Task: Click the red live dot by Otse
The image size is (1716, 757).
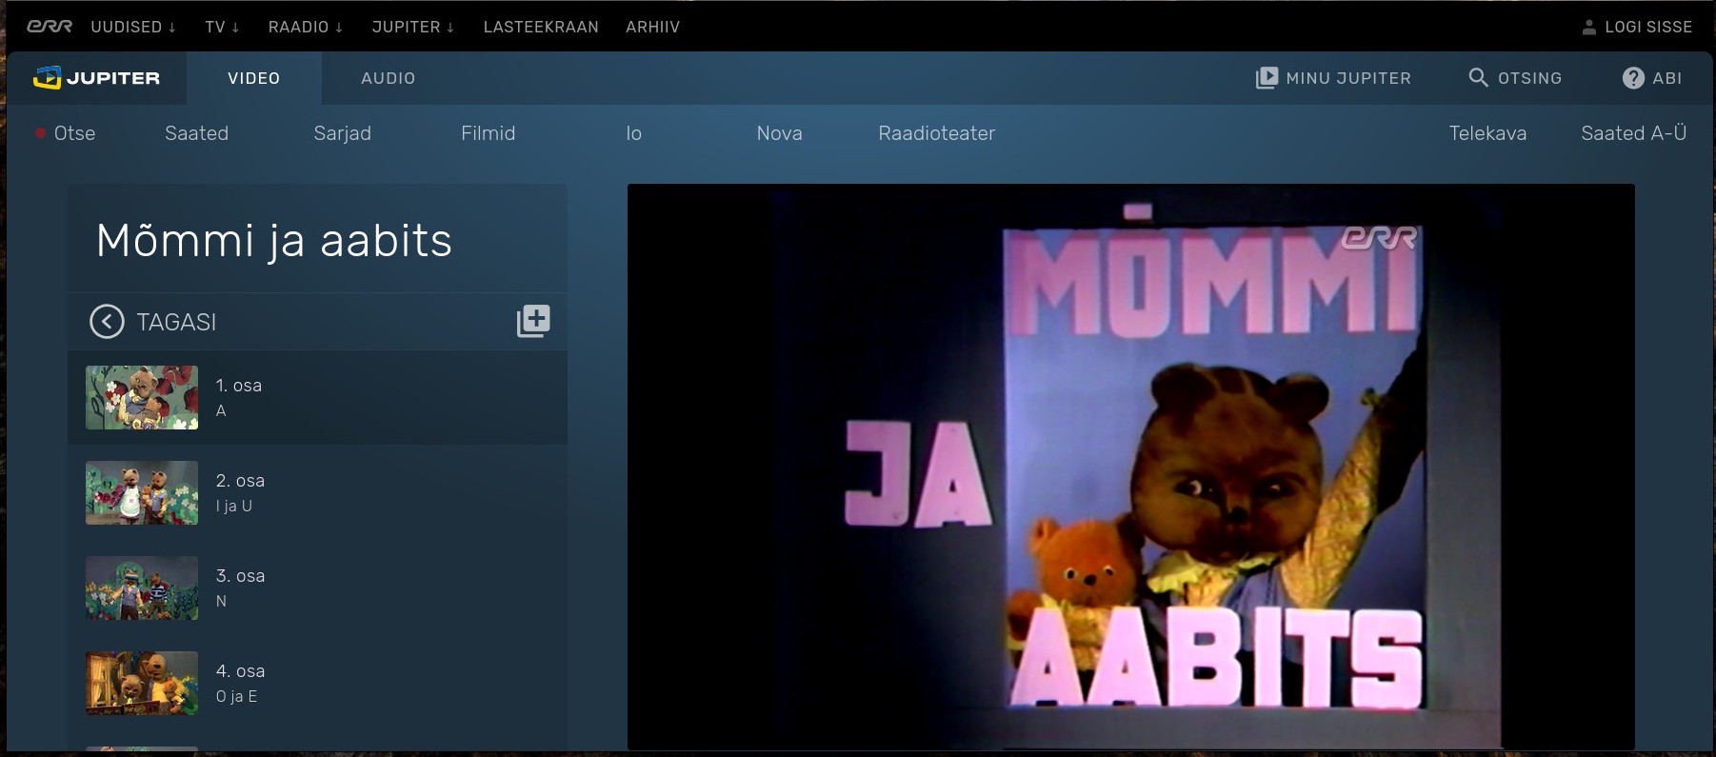Action: (40, 133)
